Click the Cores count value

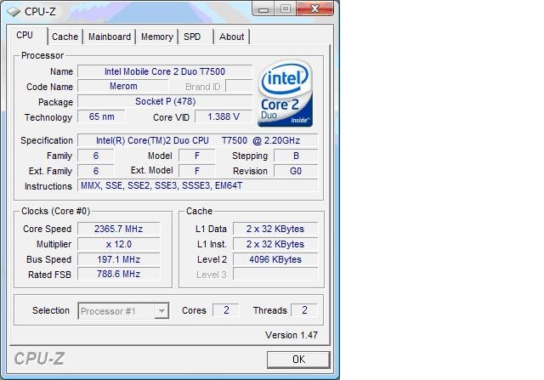tap(226, 310)
